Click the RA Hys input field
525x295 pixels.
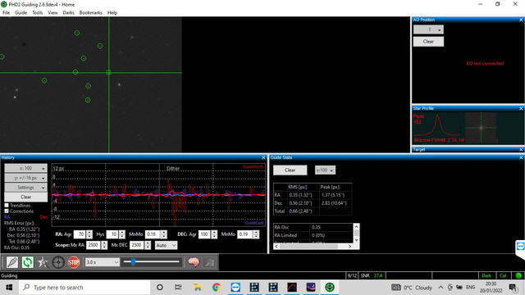click(112, 234)
